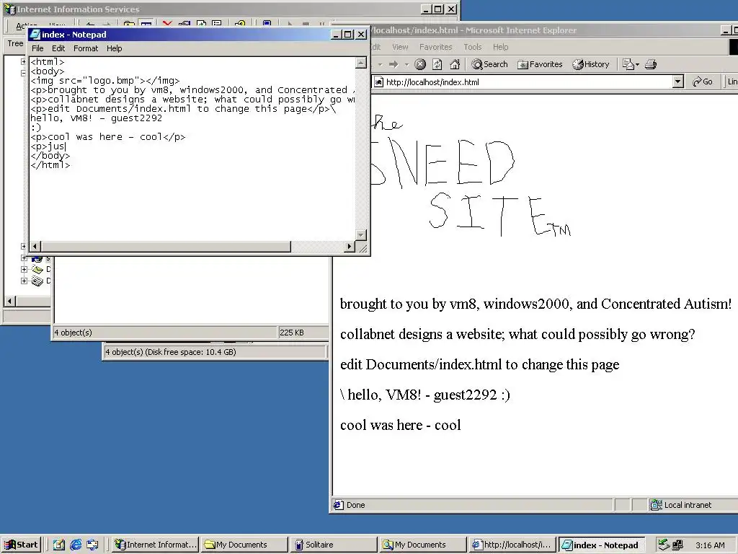Open the Search pane in Internet Explorer
The image size is (738, 554).
click(x=490, y=64)
